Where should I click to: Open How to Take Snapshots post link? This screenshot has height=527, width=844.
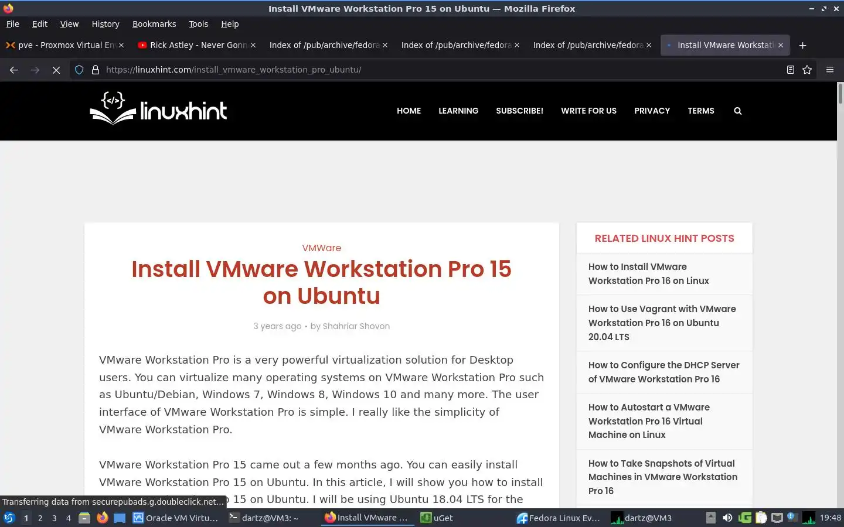coord(663,477)
